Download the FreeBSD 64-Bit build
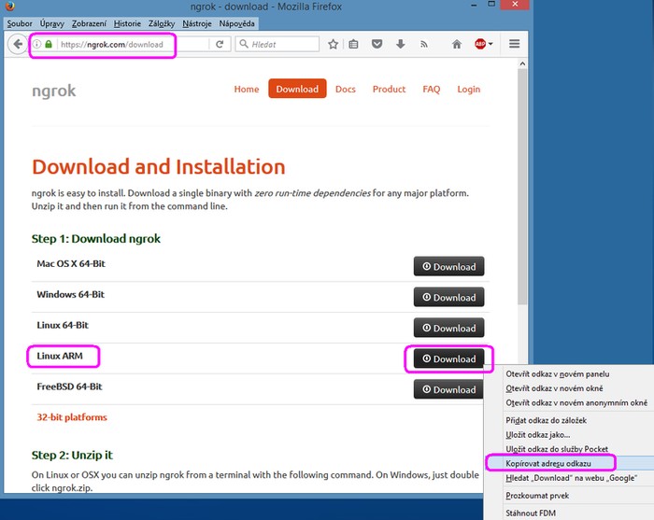654x520 pixels. pyautogui.click(x=448, y=389)
